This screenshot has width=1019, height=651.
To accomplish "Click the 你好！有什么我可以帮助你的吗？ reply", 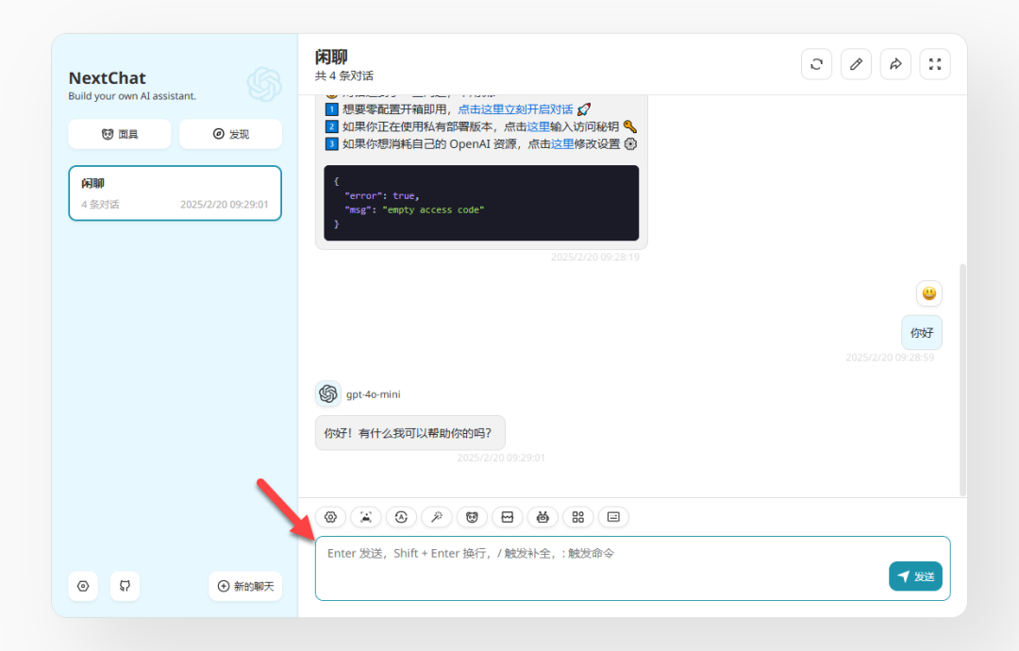I will pos(410,433).
